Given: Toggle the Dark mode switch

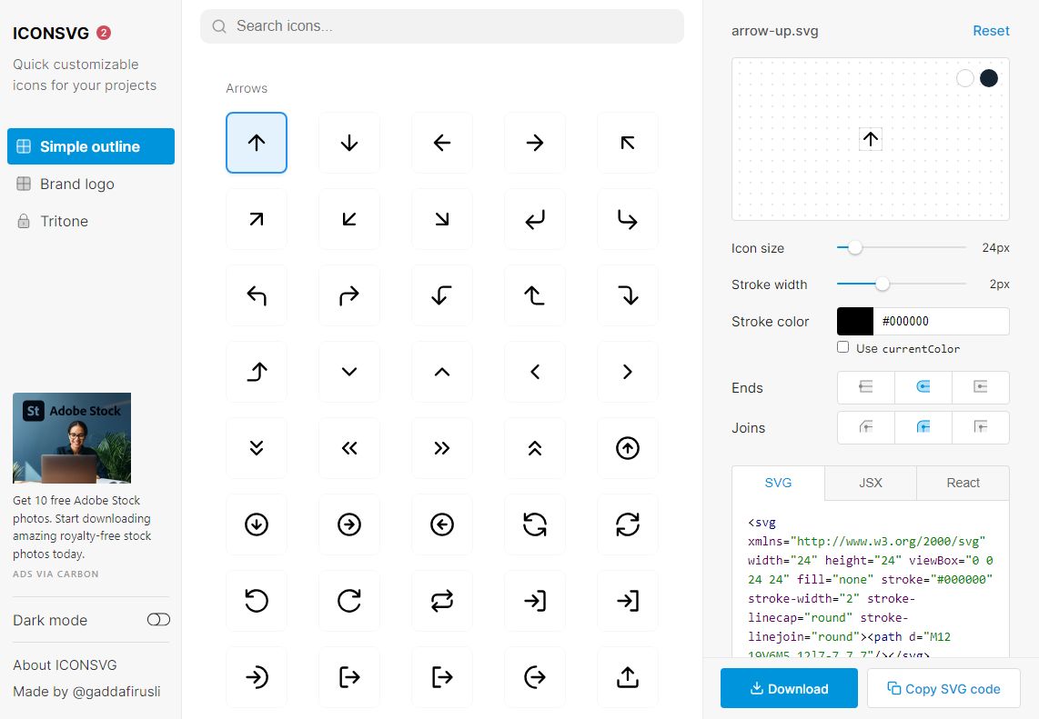Looking at the screenshot, I should click(x=158, y=620).
